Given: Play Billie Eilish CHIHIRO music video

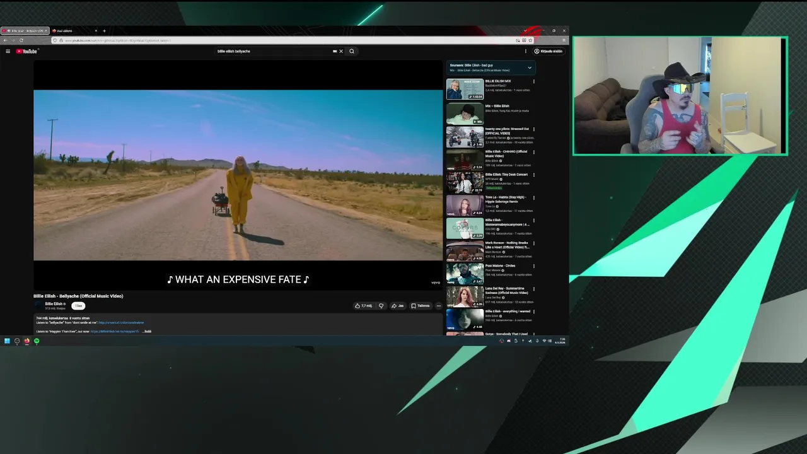Looking at the screenshot, I should click(x=465, y=160).
